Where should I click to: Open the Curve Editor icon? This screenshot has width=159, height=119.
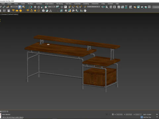tap(123, 7)
